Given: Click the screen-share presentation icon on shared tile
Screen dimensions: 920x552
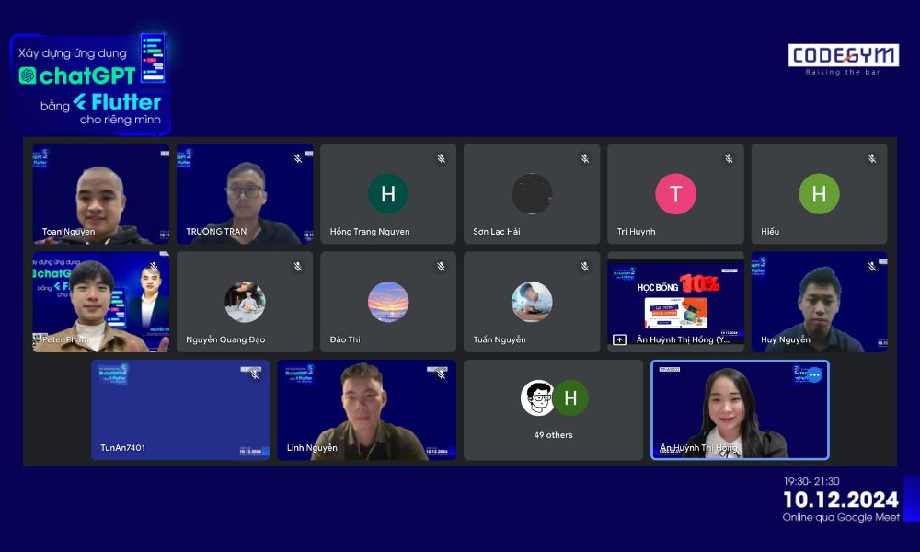Looking at the screenshot, I should click(x=620, y=339).
